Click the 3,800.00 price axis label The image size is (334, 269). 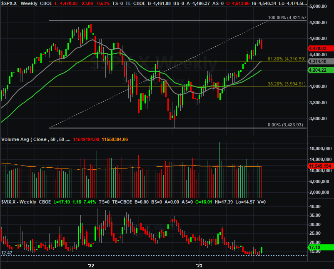pyautogui.click(x=318, y=103)
